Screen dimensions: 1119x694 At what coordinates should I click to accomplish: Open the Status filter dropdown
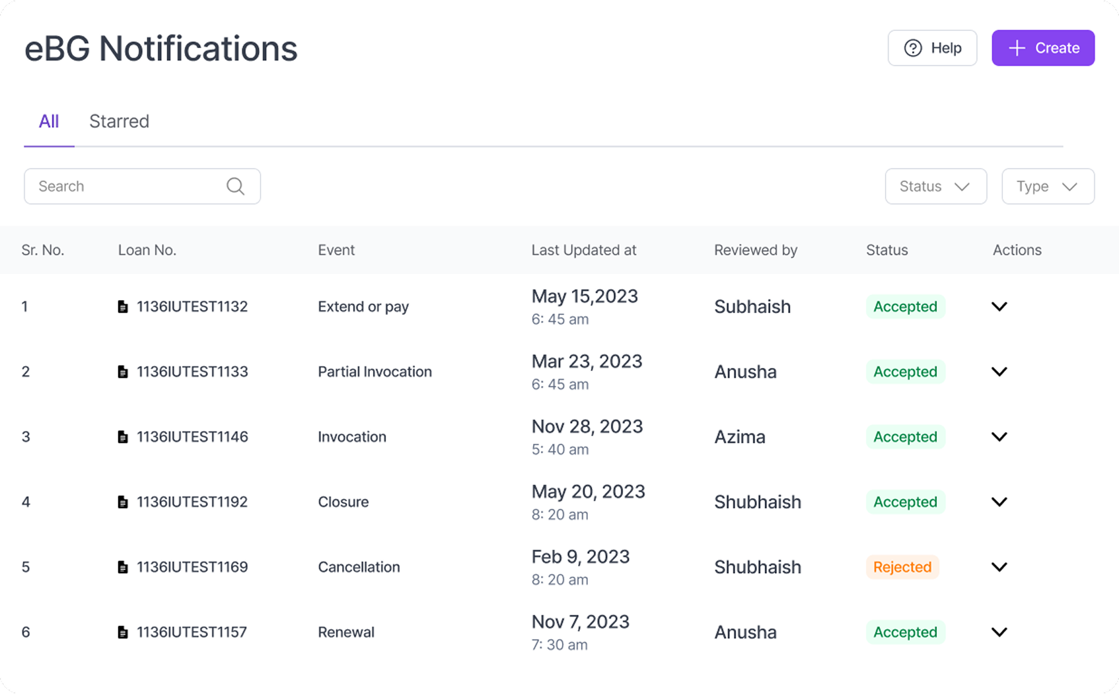coord(935,186)
